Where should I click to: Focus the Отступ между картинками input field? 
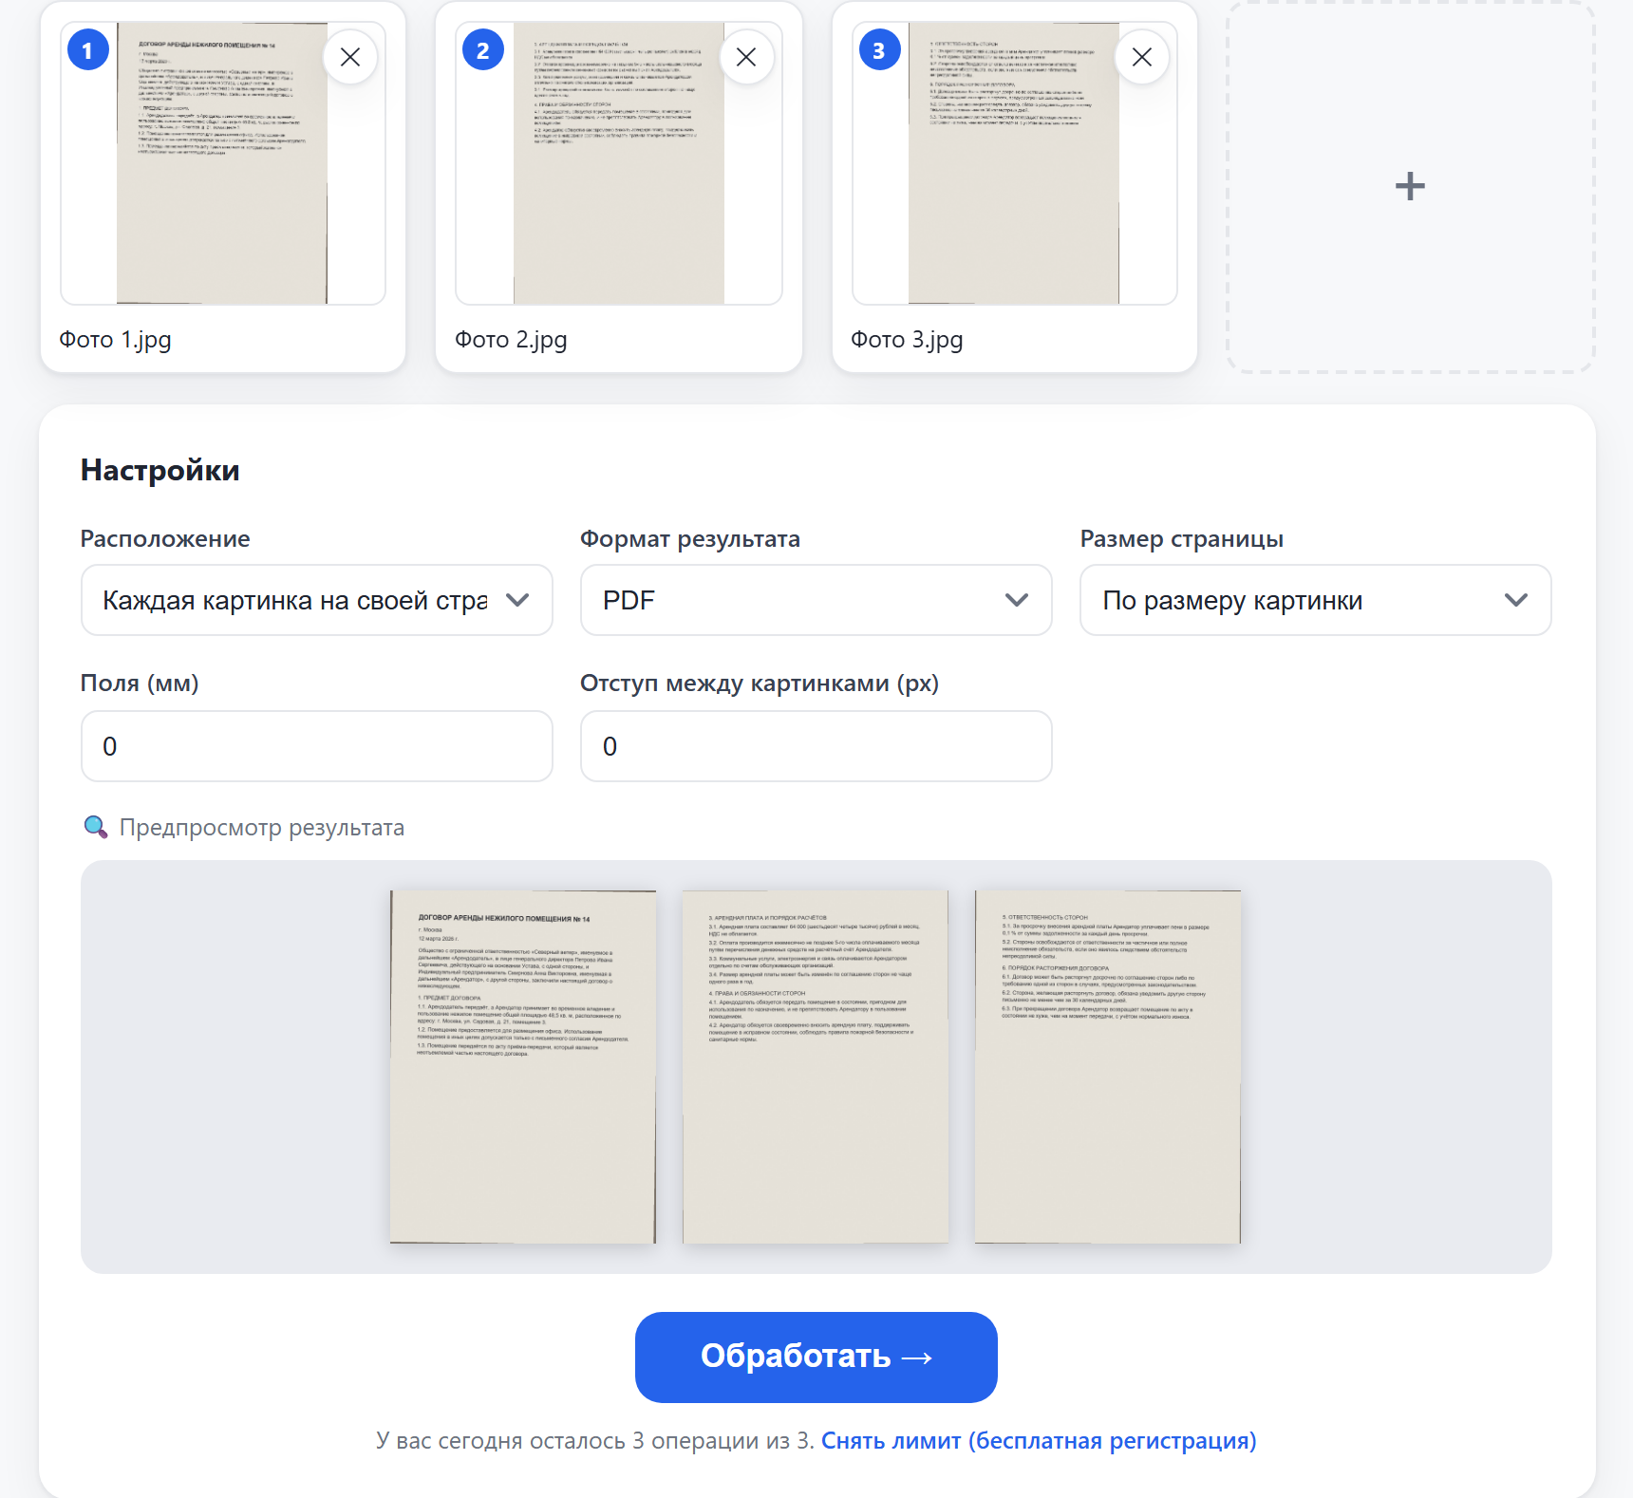[x=816, y=746]
